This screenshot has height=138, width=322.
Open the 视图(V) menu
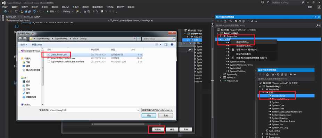point(25,7)
